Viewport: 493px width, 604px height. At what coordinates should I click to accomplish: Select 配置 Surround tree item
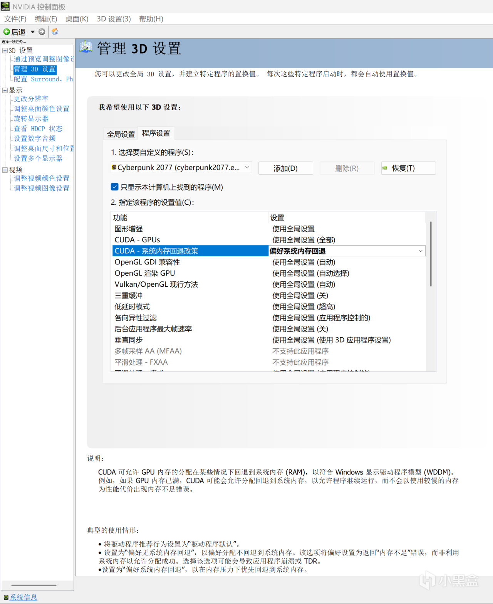(44, 79)
